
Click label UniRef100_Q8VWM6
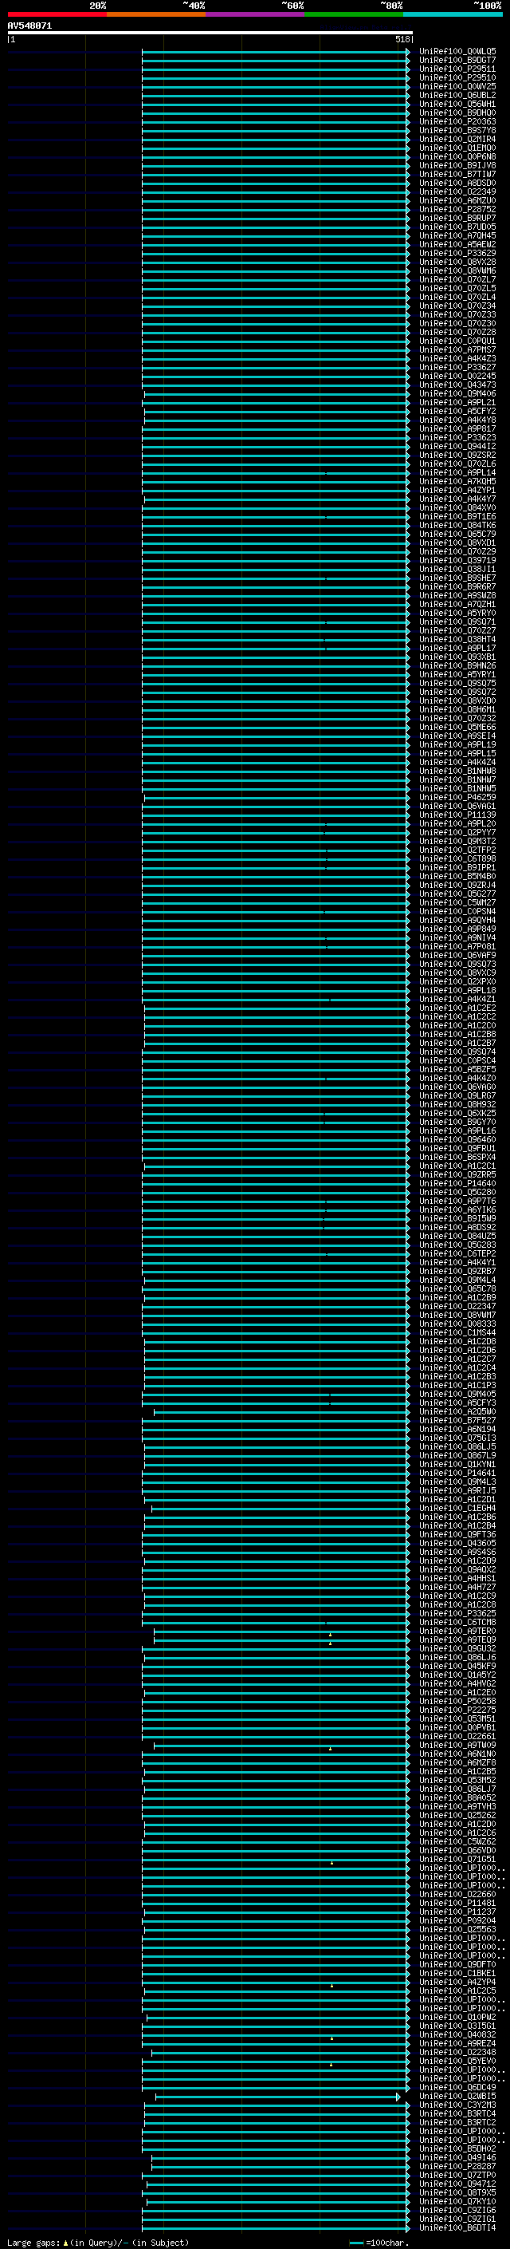pyautogui.click(x=457, y=270)
